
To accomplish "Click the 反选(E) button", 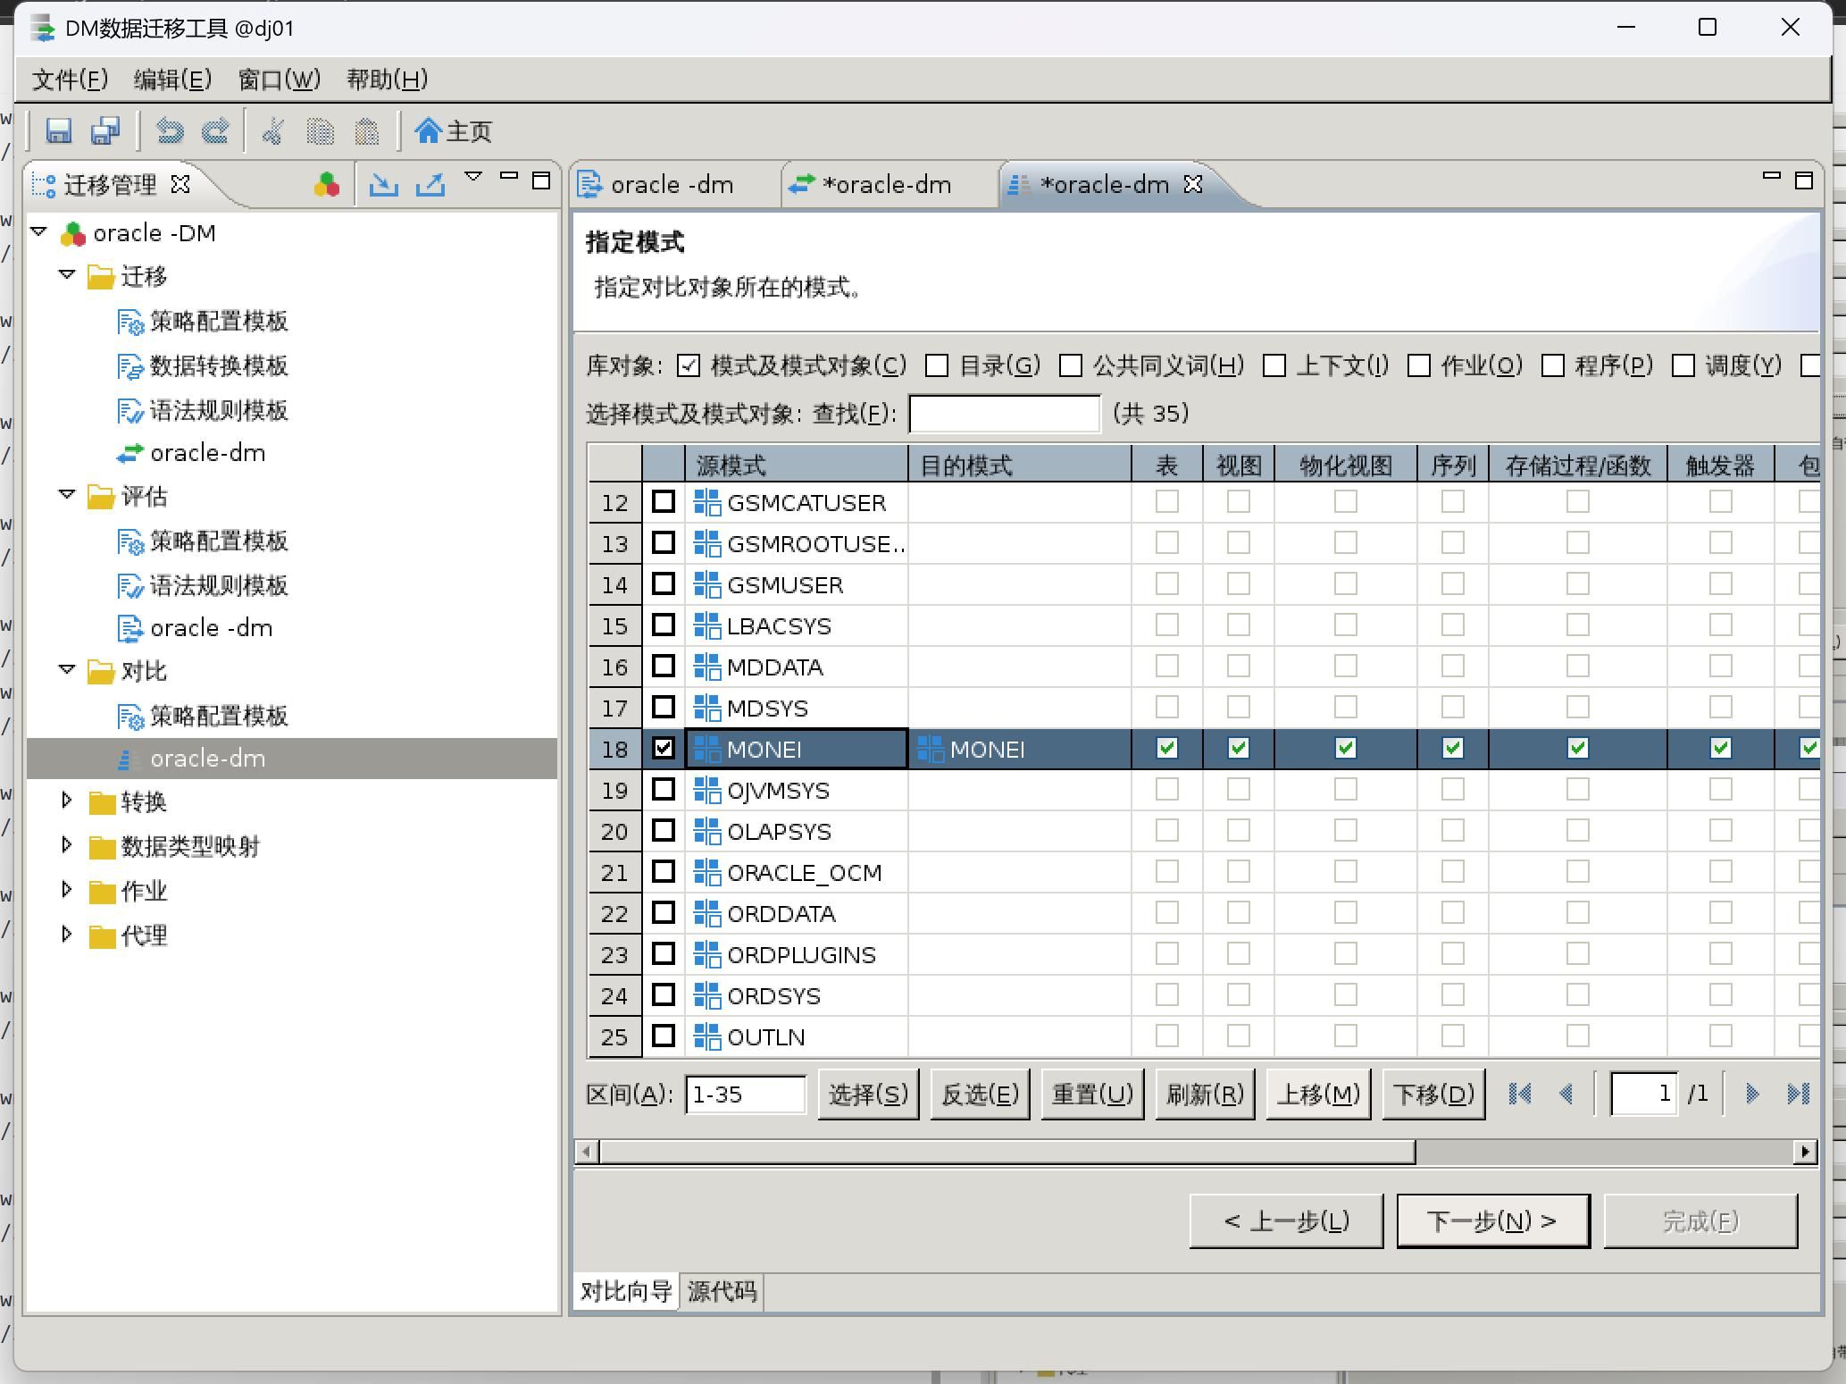I will [x=980, y=1095].
